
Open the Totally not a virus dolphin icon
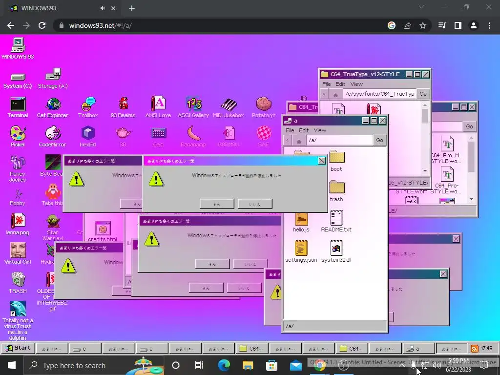point(18,320)
